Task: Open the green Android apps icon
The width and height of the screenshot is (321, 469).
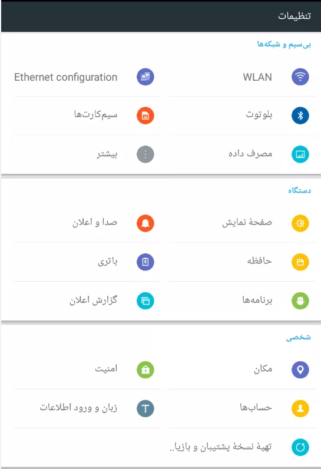Action: point(300,300)
